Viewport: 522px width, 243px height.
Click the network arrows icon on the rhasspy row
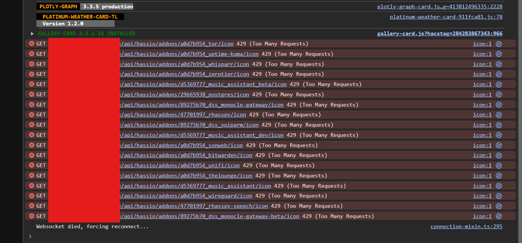point(499,114)
